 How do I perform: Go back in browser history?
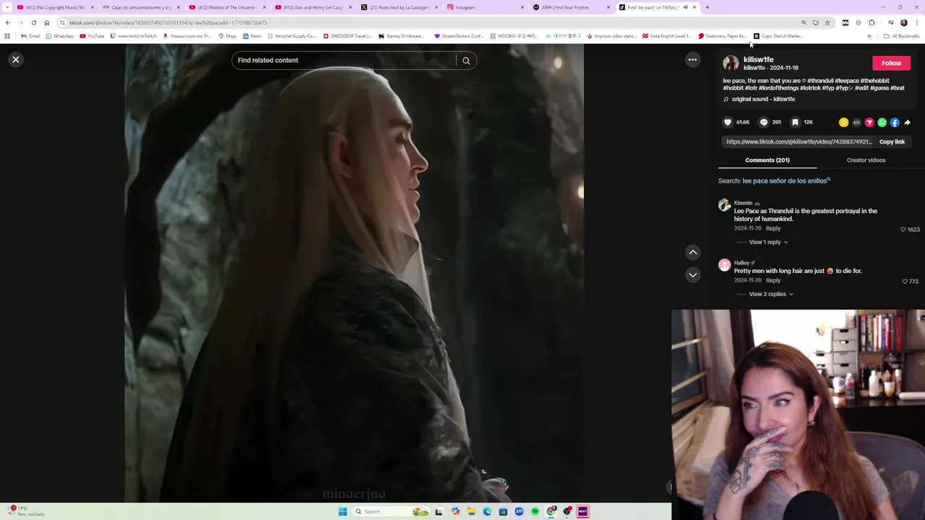[8, 22]
